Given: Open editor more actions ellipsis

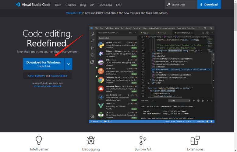Looking at the screenshot, I should pyautogui.click(x=212, y=33).
